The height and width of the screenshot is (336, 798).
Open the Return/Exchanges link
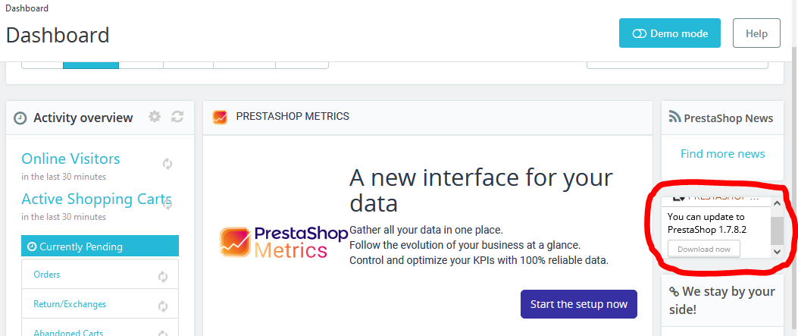[x=70, y=304]
